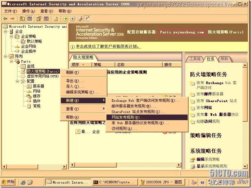
Task: Open the customer experience improvement link
Action: pos(108,47)
